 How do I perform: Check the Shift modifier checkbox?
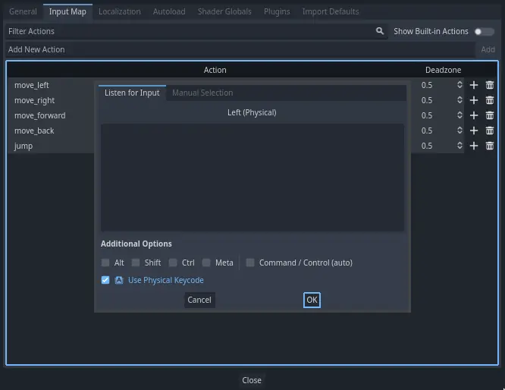136,263
